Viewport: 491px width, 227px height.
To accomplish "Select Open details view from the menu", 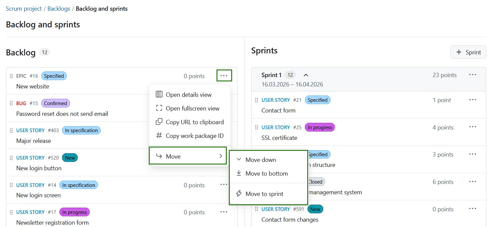I will [189, 94].
